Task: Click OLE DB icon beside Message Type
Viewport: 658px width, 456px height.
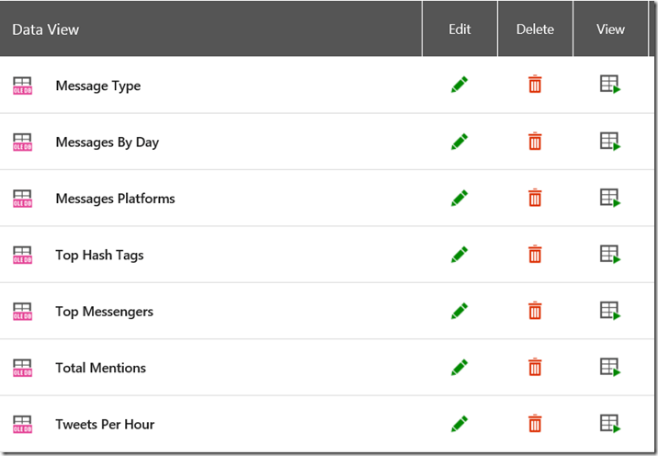Action: (22, 85)
